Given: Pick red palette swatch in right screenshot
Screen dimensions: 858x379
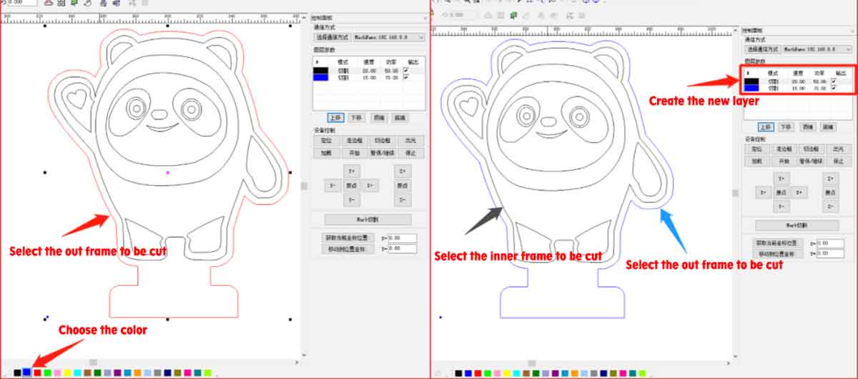Looking at the screenshot, I should [x=478, y=373].
